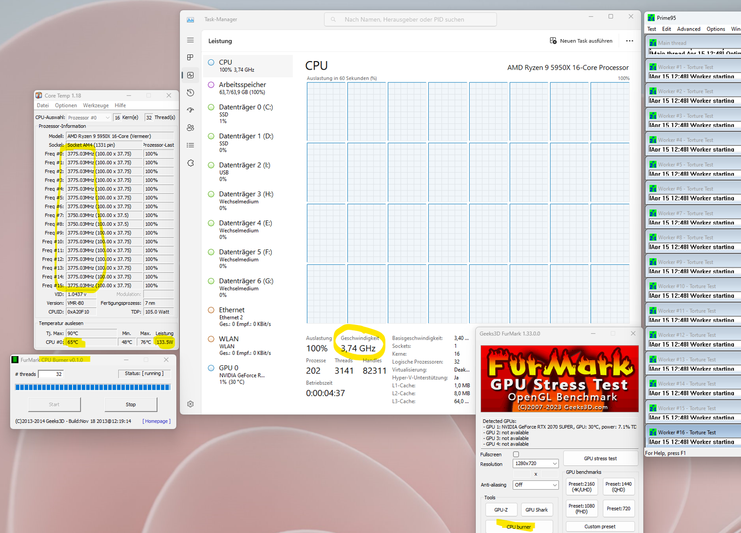
Task: Select Datenträger 2 (I:) USB entry
Action: pos(248,172)
